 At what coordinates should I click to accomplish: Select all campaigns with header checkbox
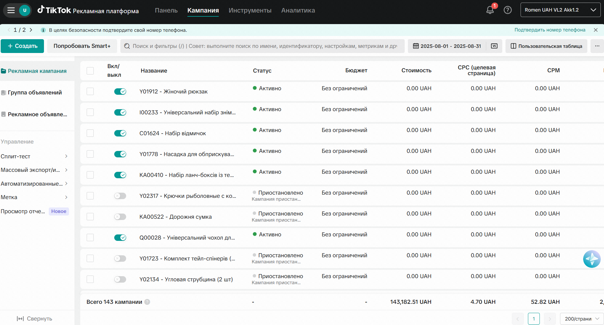(90, 71)
